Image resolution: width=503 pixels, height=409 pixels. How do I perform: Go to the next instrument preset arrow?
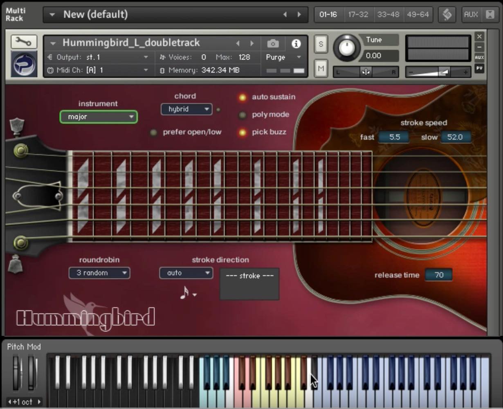pyautogui.click(x=252, y=43)
